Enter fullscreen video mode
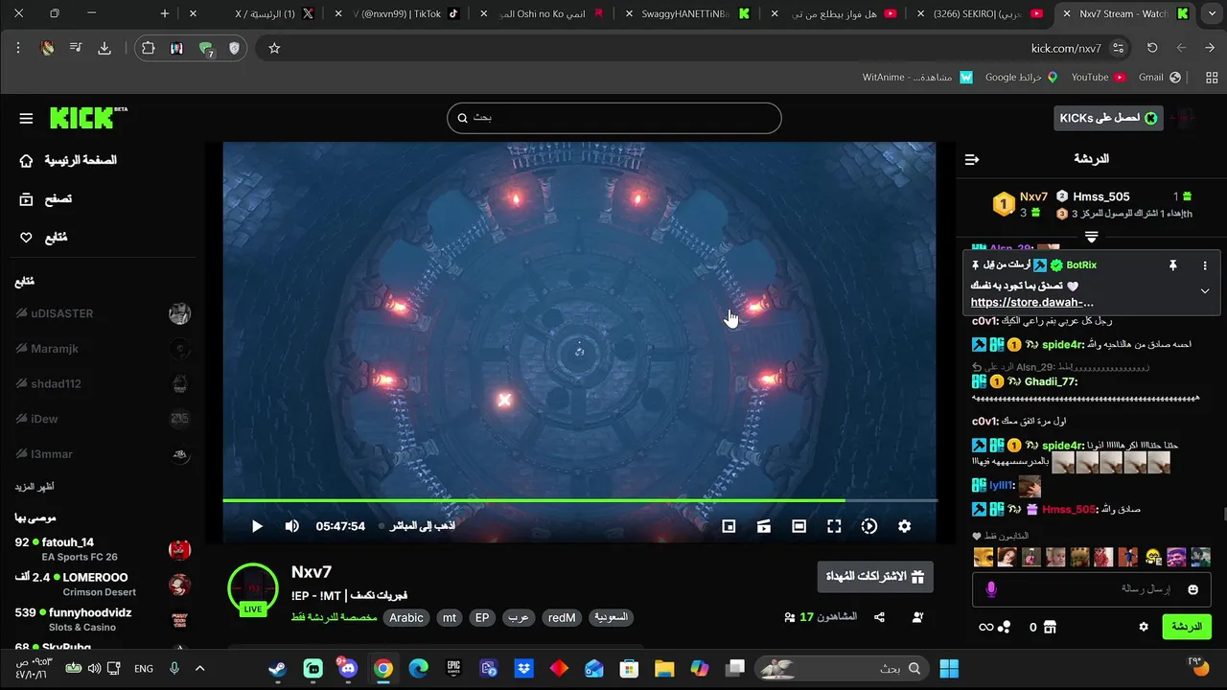This screenshot has height=690, width=1227. (x=834, y=526)
